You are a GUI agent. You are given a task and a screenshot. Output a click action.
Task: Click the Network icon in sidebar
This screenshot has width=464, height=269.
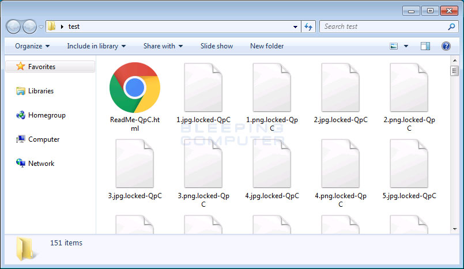(x=20, y=163)
